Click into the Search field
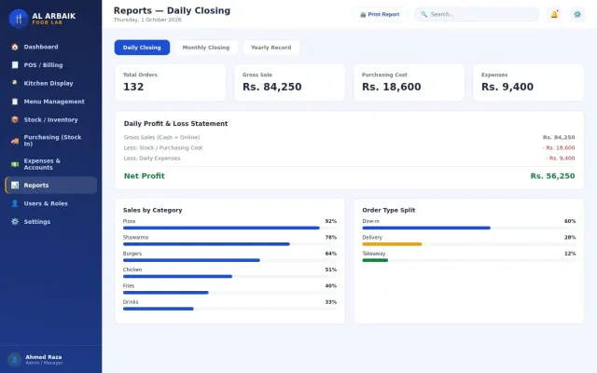597x373 pixels. [x=477, y=15]
